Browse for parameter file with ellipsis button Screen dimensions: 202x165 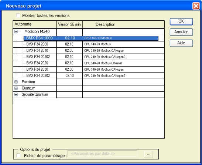click(x=148, y=154)
